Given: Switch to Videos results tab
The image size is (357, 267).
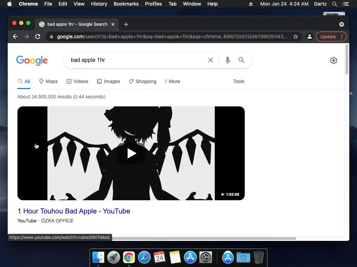Looking at the screenshot, I should [77, 81].
